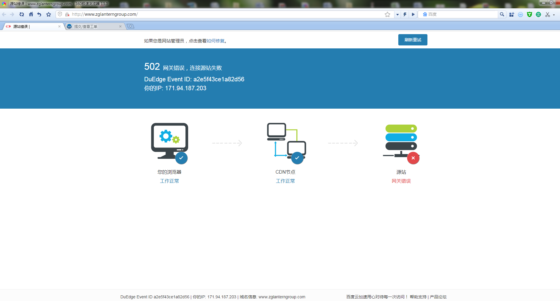The image size is (560, 301).
Task: Bookmark this page via the star icon
Action: click(x=387, y=14)
